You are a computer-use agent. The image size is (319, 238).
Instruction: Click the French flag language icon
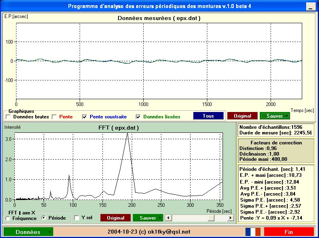click(x=253, y=232)
